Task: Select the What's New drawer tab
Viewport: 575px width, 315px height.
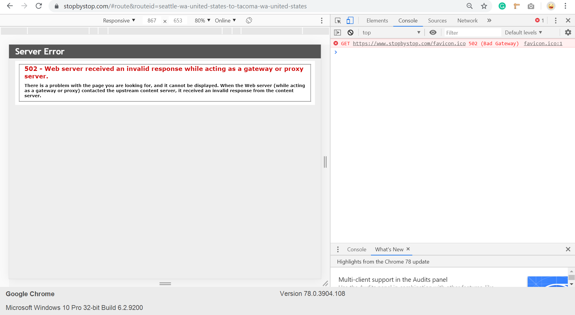Action: (x=389, y=249)
